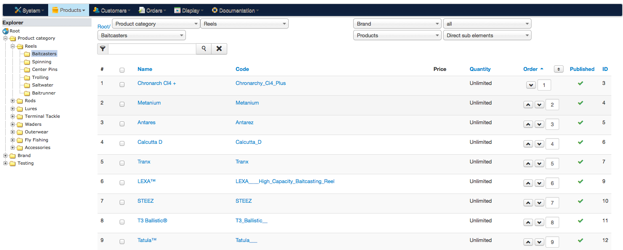Toggle published checkmark for LEXA
Viewport: 623px width, 250px height.
580,181
